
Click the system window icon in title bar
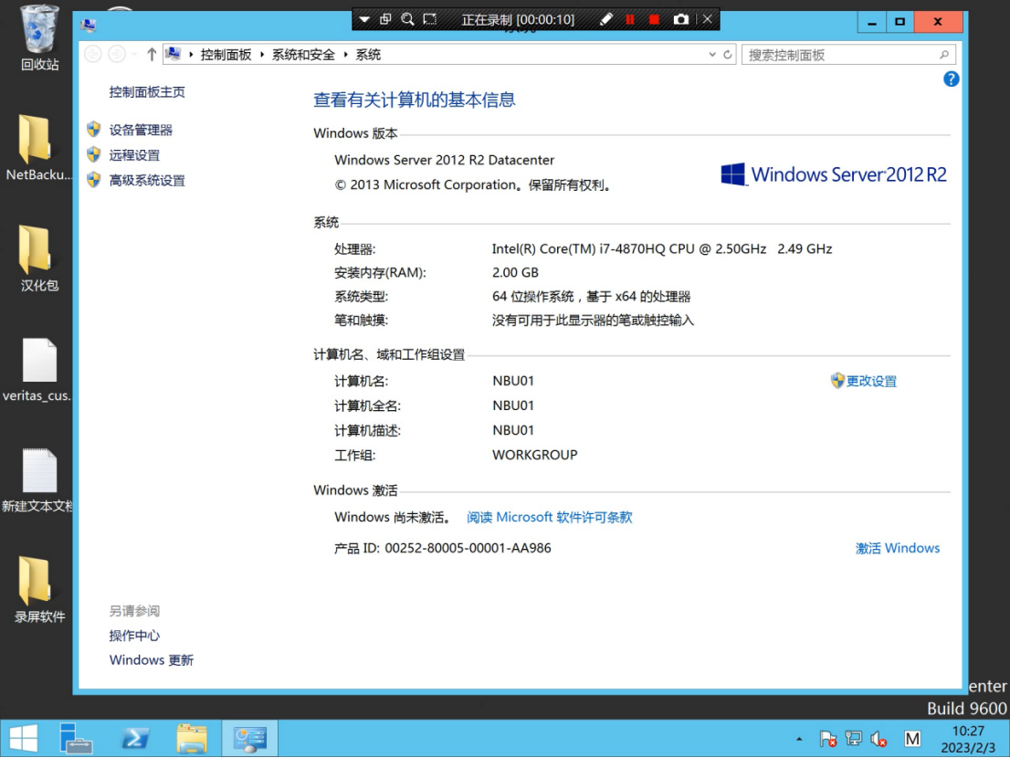click(89, 25)
